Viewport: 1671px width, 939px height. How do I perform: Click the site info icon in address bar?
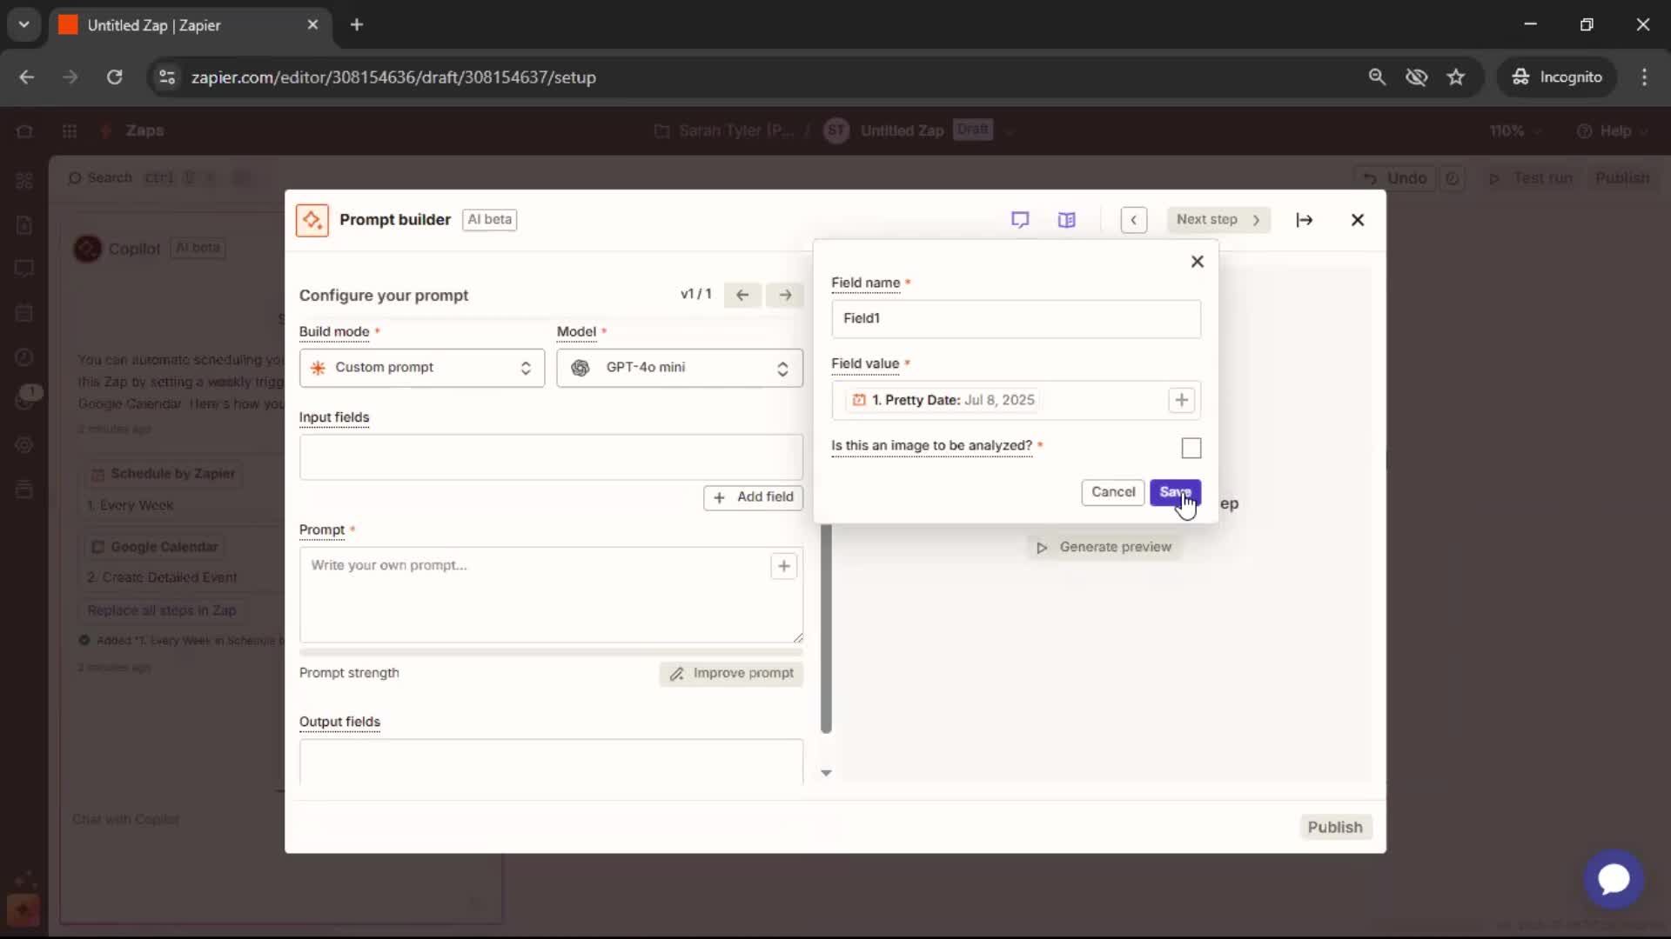pos(167,77)
